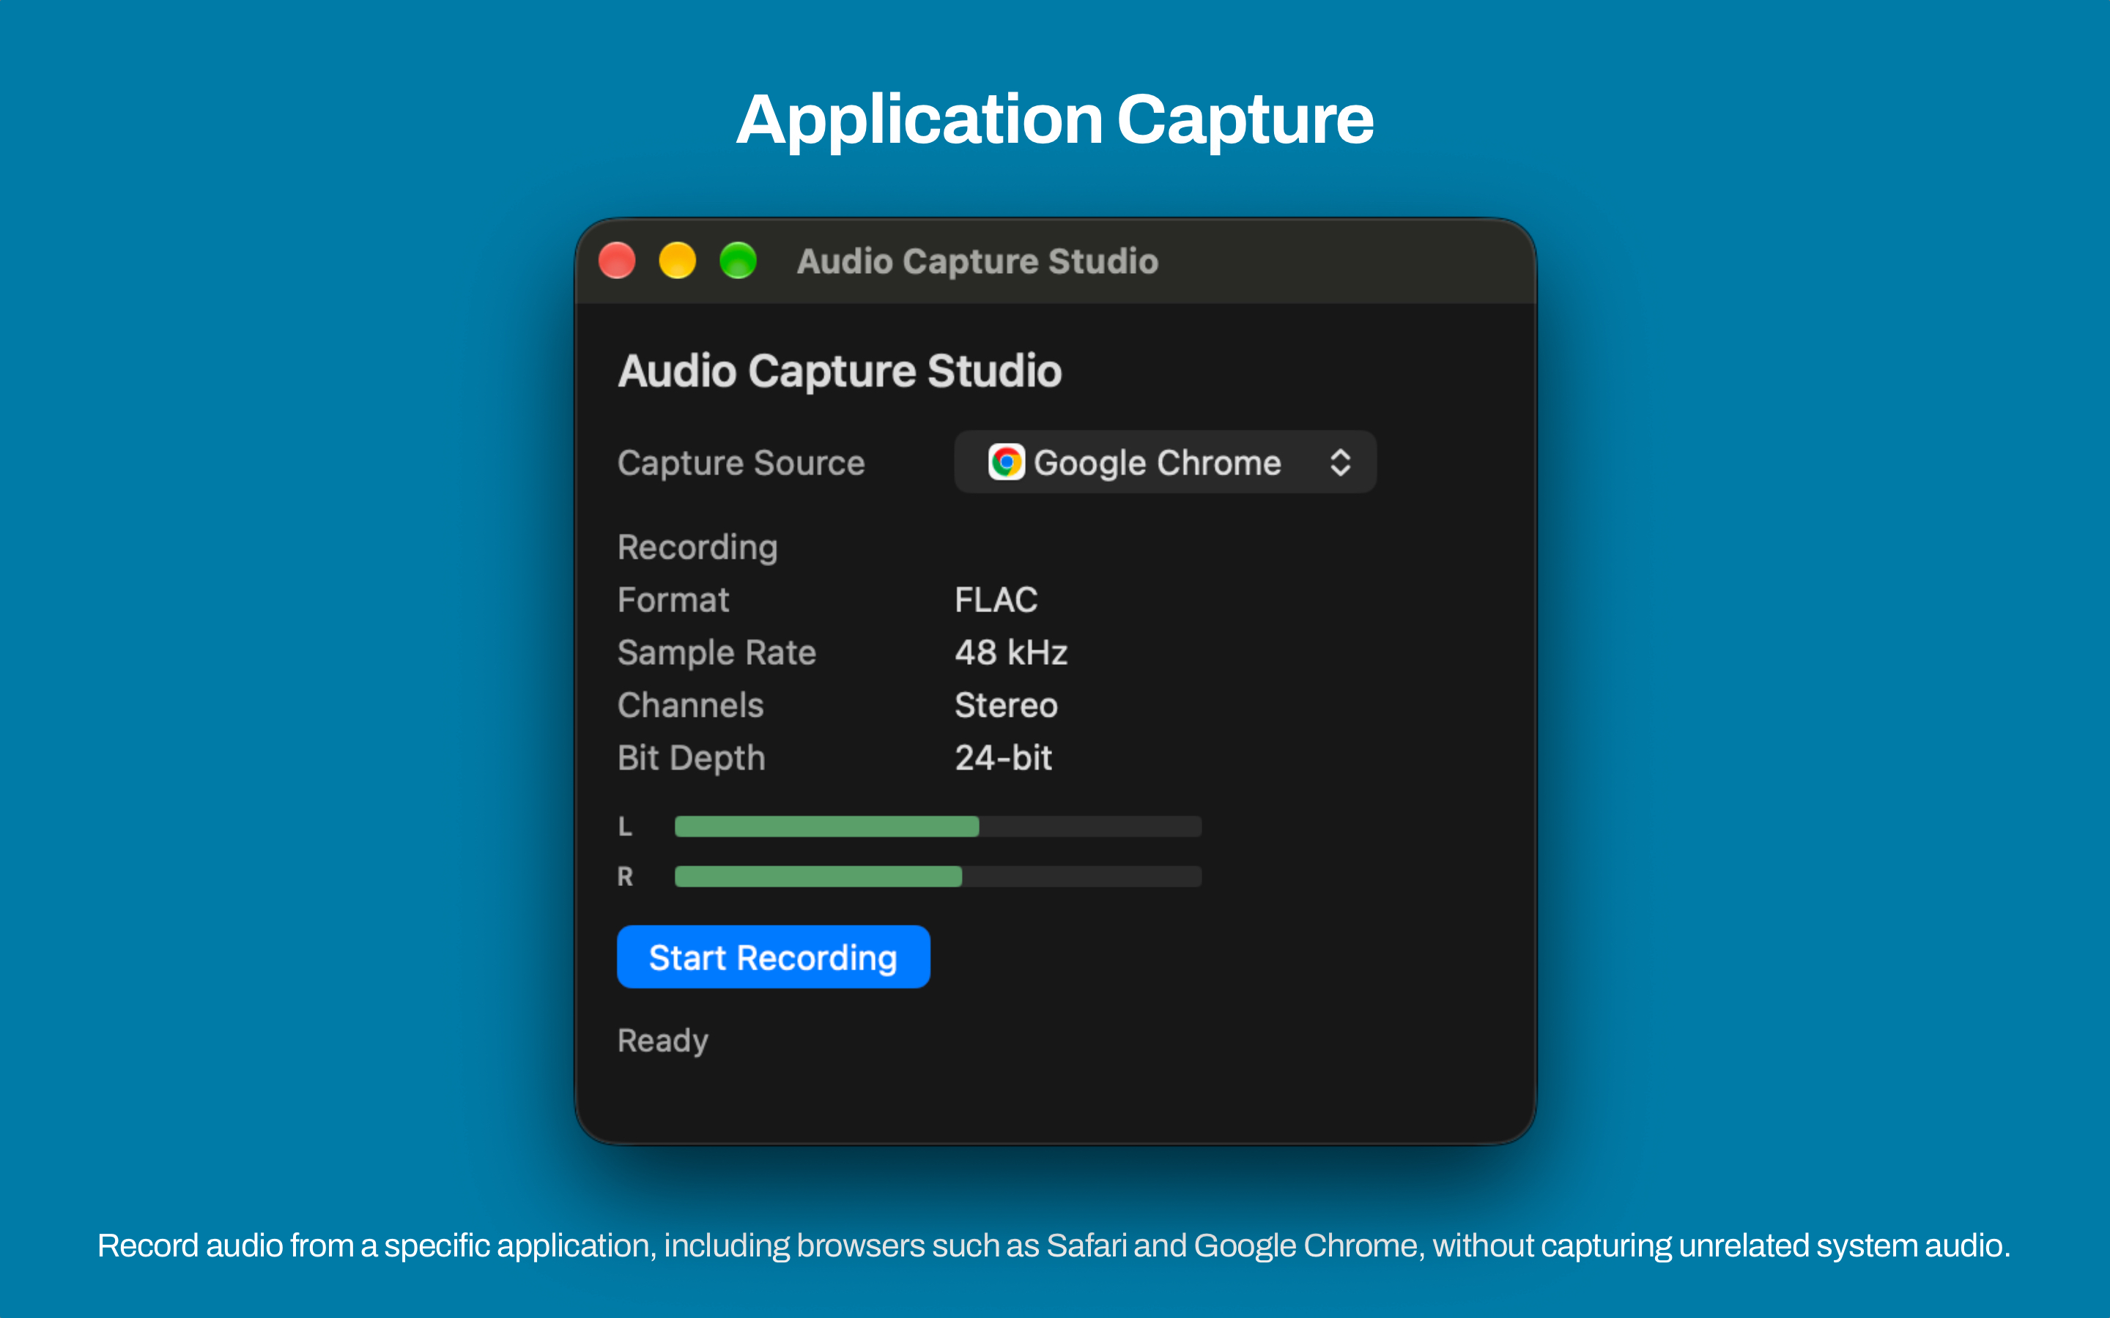Click the Capture Source label
The image size is (2110, 1318).
741,463
